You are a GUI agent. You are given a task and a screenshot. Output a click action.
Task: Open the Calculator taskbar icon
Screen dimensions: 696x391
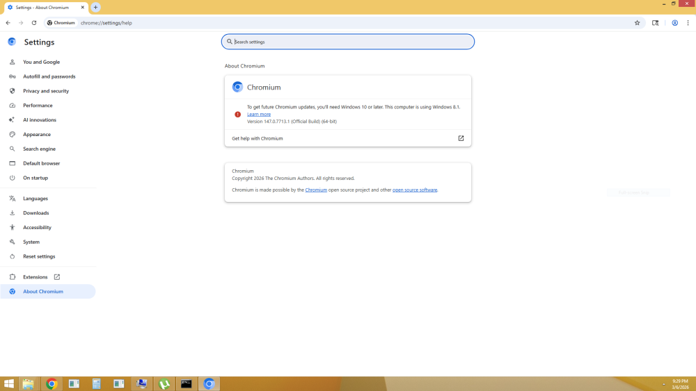[x=96, y=384]
